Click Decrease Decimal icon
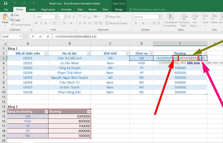Screen dimensions: 223x143 [x=159, y=23]
